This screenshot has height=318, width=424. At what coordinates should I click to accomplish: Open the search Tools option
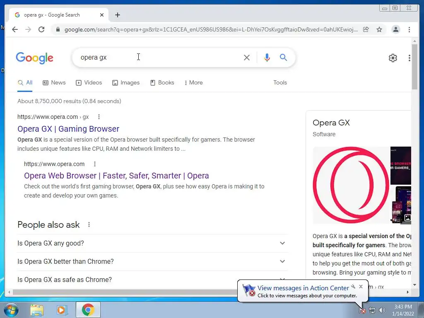pyautogui.click(x=280, y=82)
